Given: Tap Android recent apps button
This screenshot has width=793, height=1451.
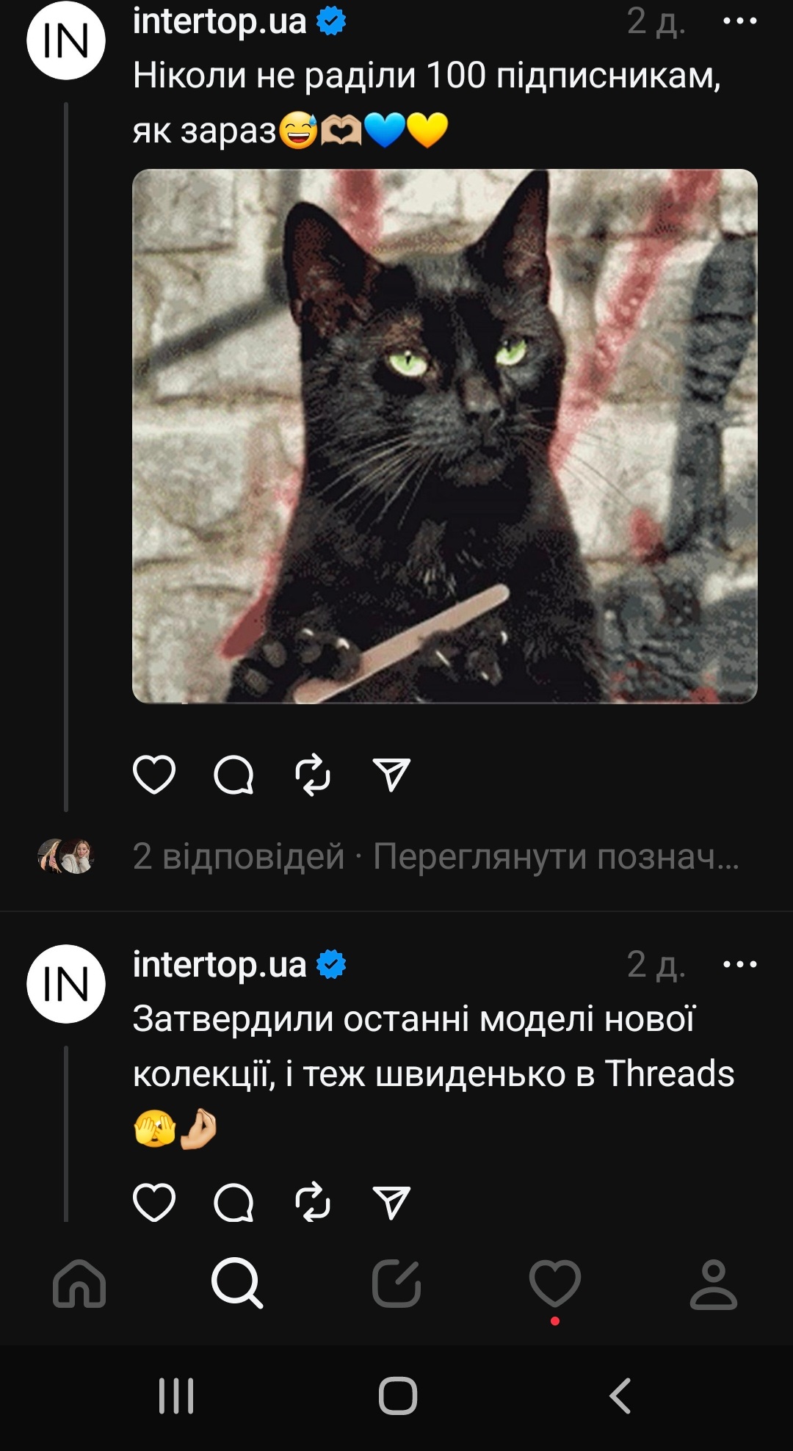Looking at the screenshot, I should tap(176, 1395).
